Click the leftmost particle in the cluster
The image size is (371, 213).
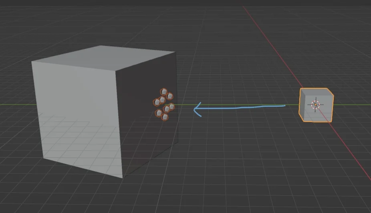pos(157,102)
